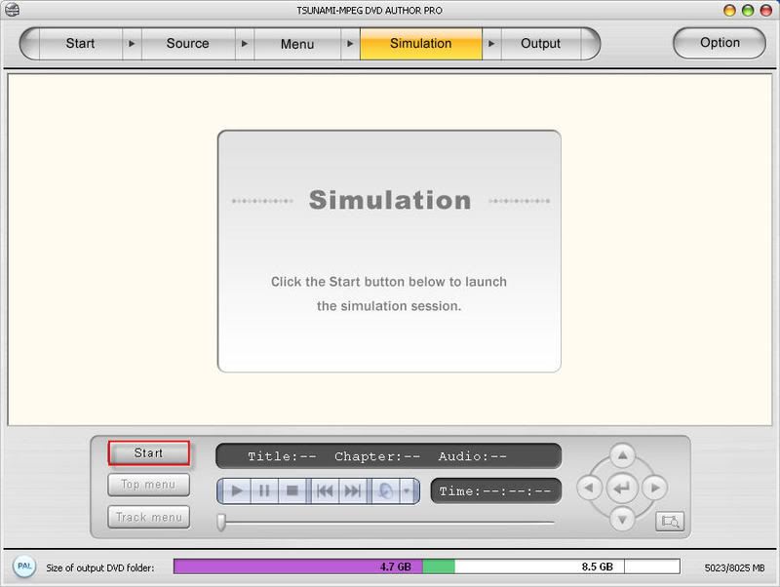Skip to next chapter button
Image resolution: width=780 pixels, height=587 pixels.
[x=353, y=491]
